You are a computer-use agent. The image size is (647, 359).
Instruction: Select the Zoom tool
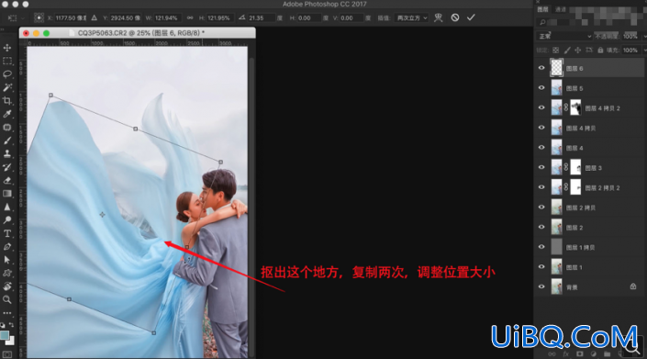click(7, 299)
